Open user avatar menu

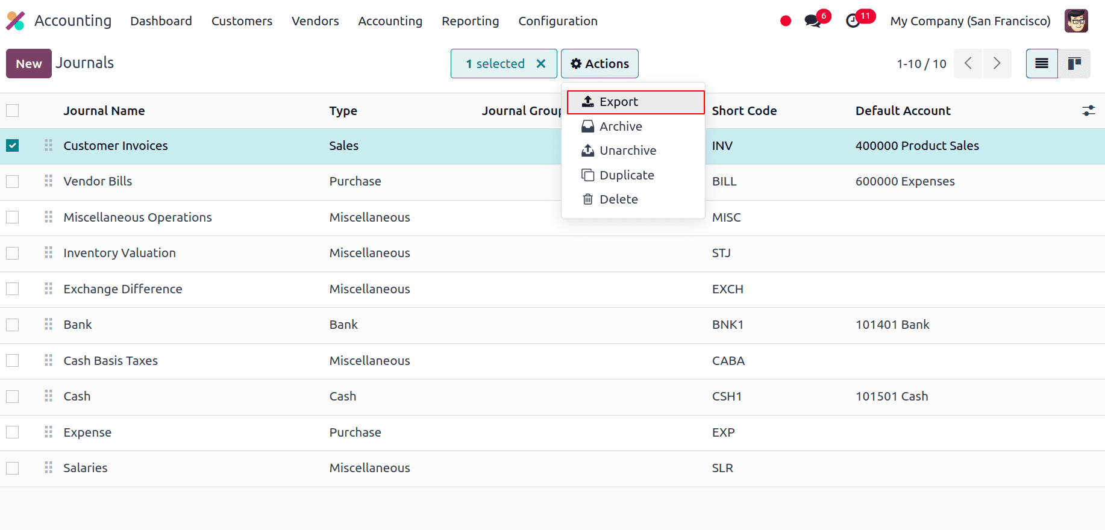point(1076,21)
